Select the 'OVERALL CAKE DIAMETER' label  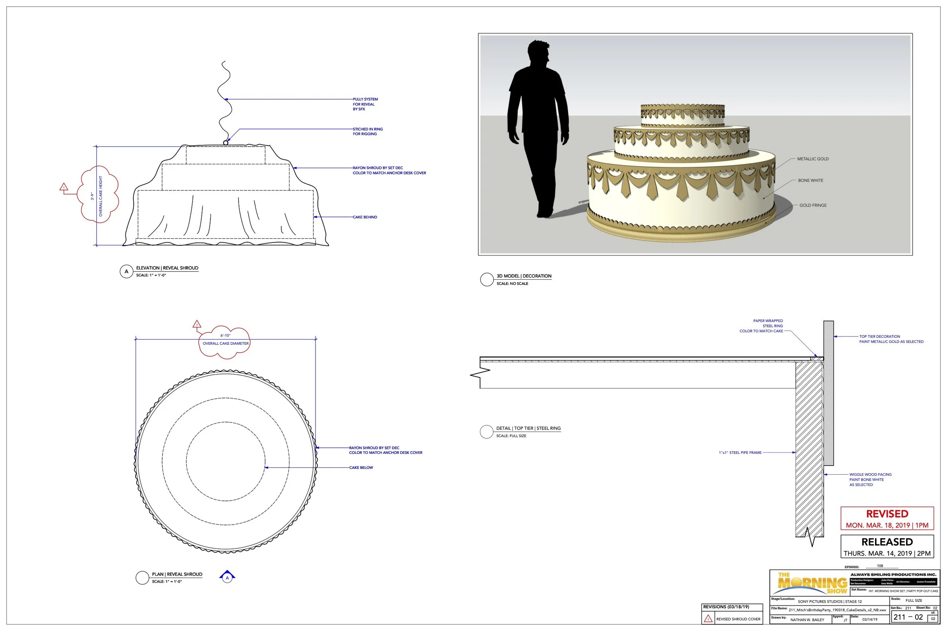coord(225,344)
